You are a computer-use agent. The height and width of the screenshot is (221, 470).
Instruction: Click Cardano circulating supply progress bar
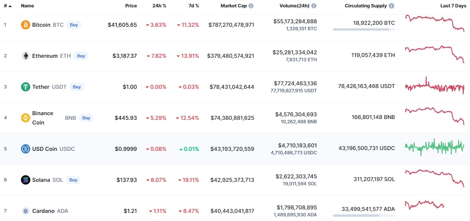364,216
